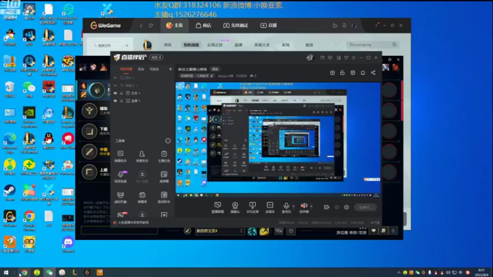Image resolution: width=493 pixels, height=277 pixels.
Task: Click the unlock padlock icon above preview
Action: [343, 73]
